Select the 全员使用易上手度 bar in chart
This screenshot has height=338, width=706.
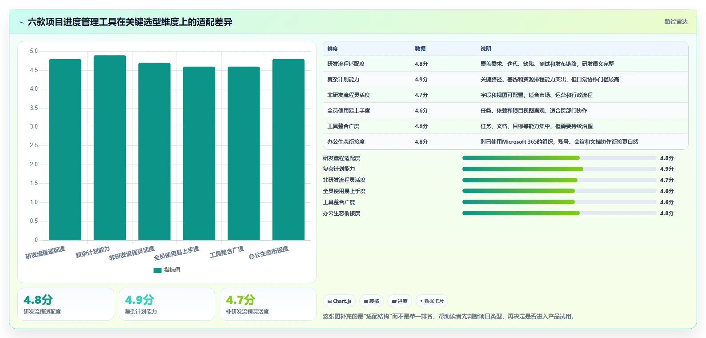pos(199,153)
